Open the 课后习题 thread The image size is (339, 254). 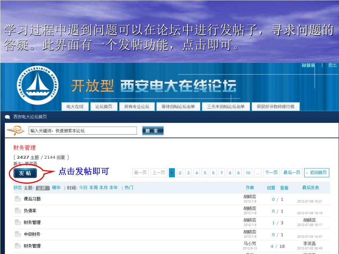32,199
